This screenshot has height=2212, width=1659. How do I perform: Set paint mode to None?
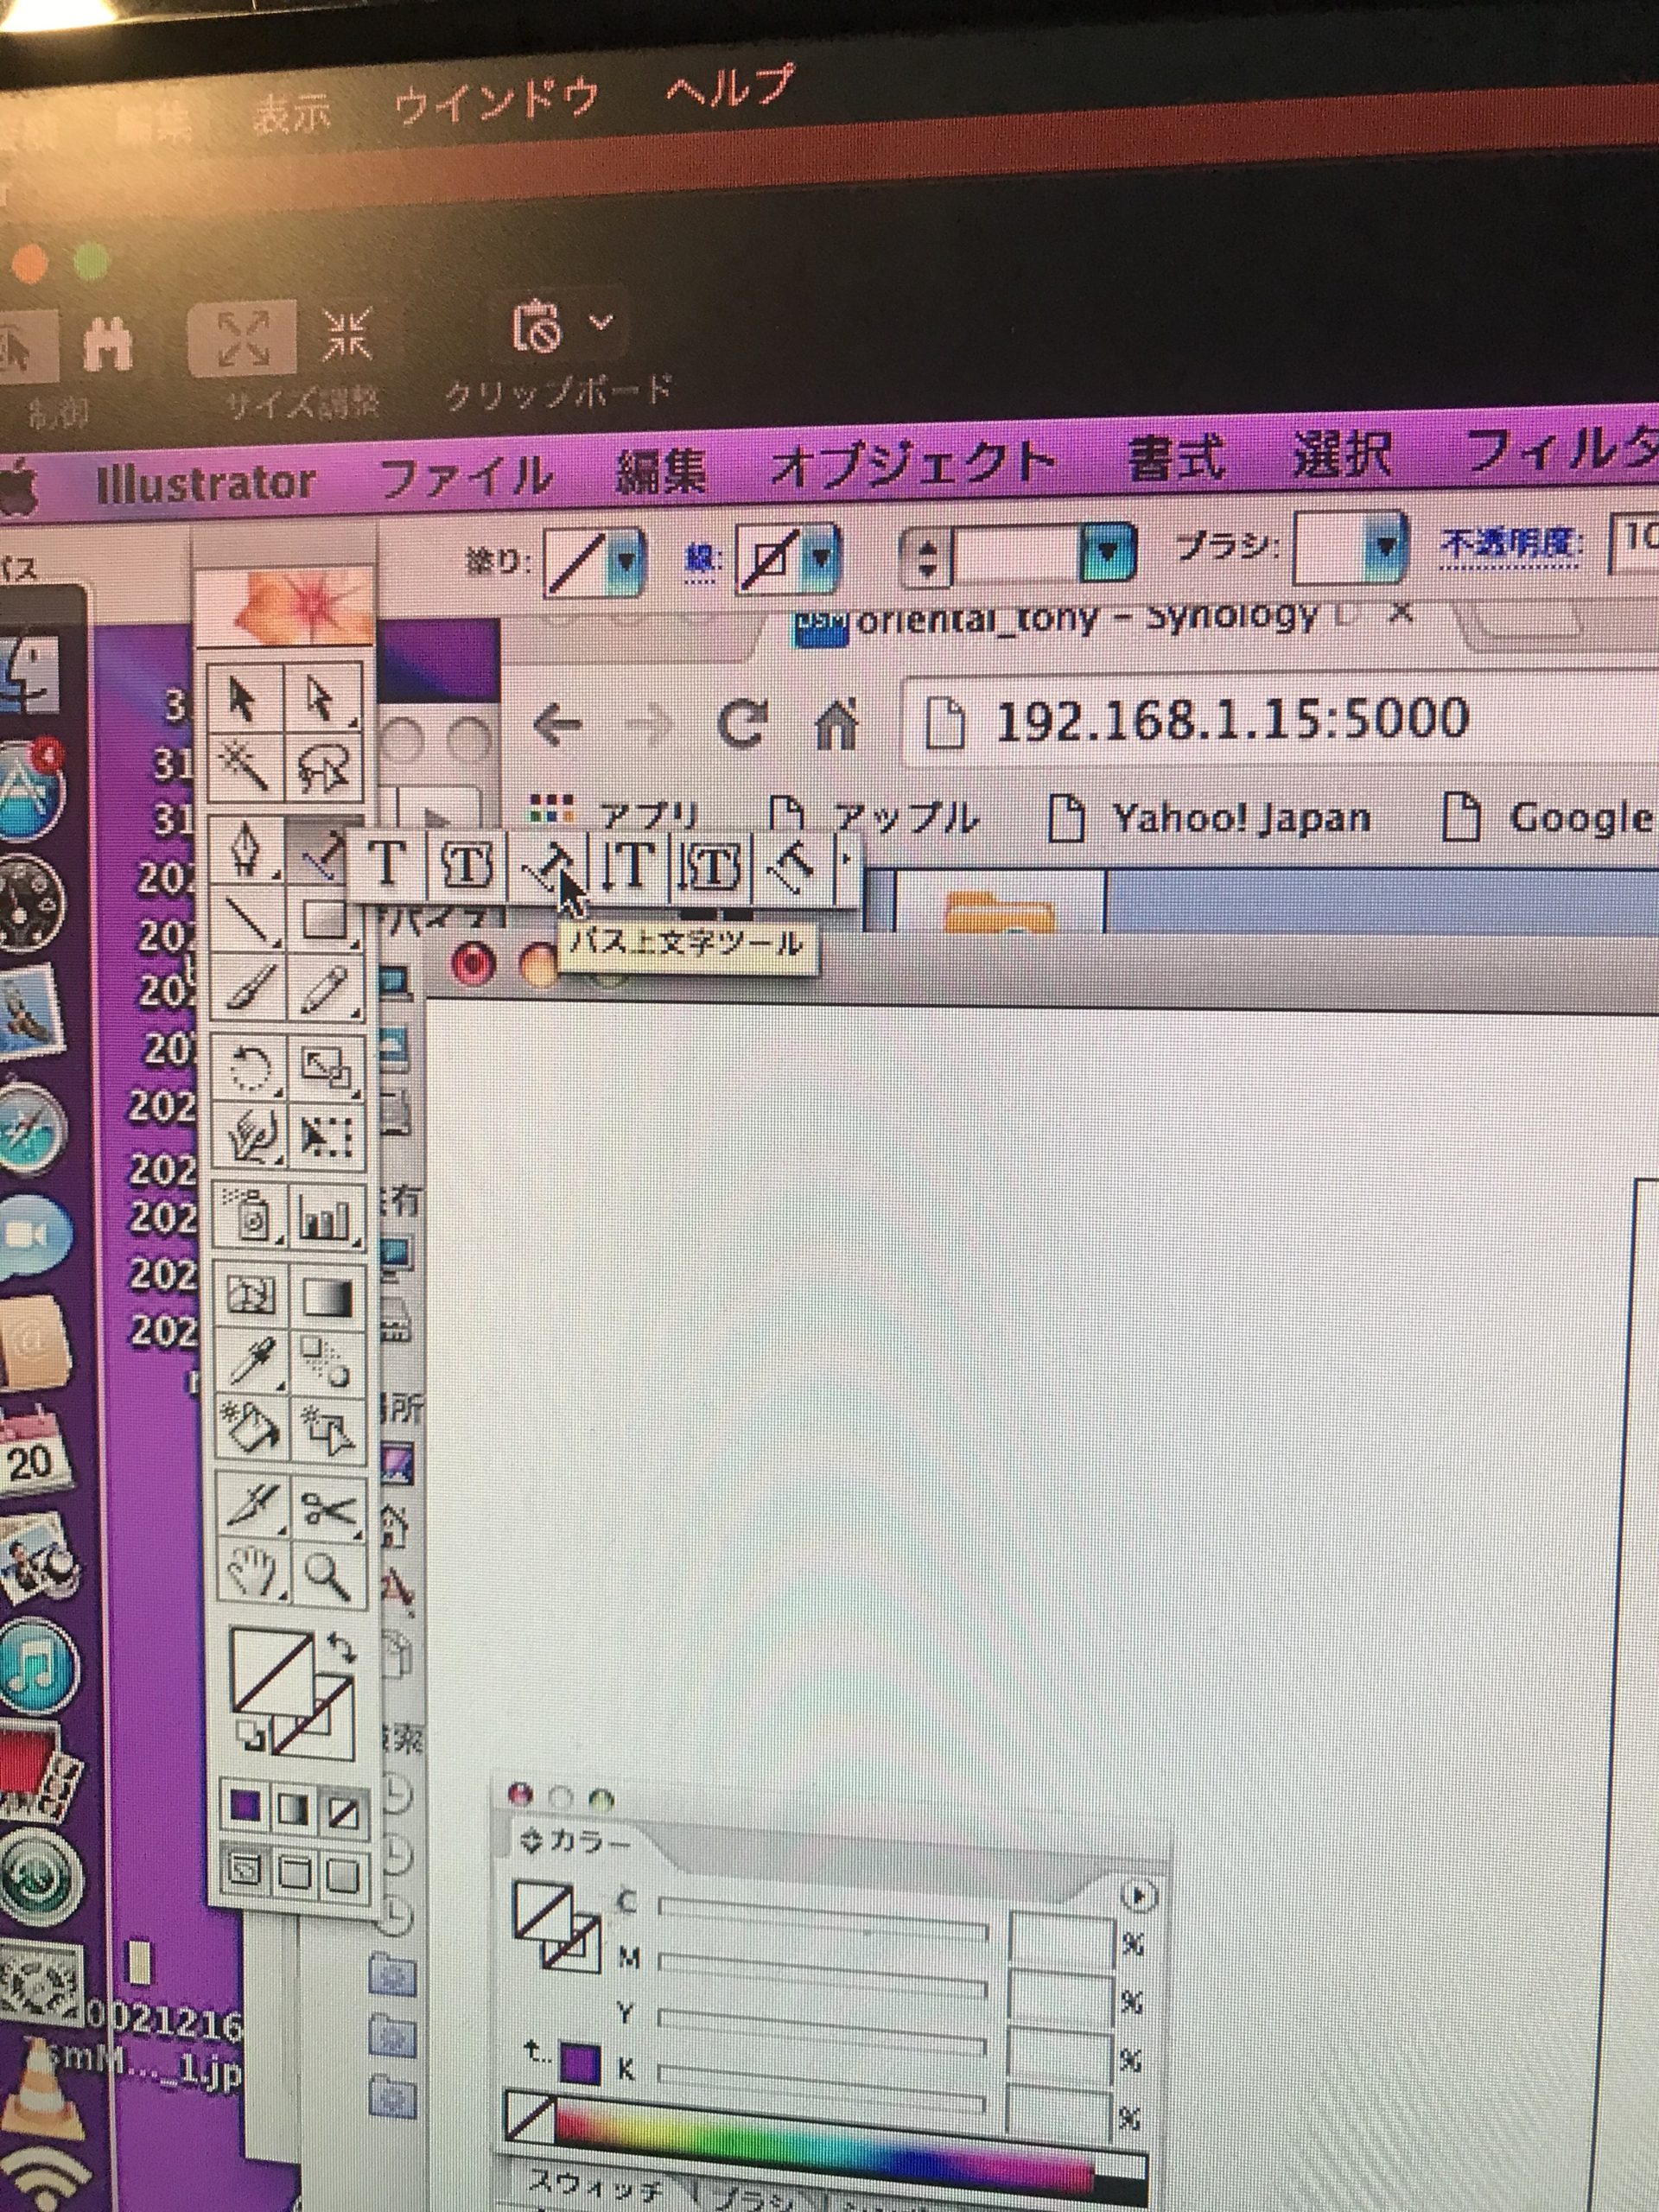(x=344, y=1811)
